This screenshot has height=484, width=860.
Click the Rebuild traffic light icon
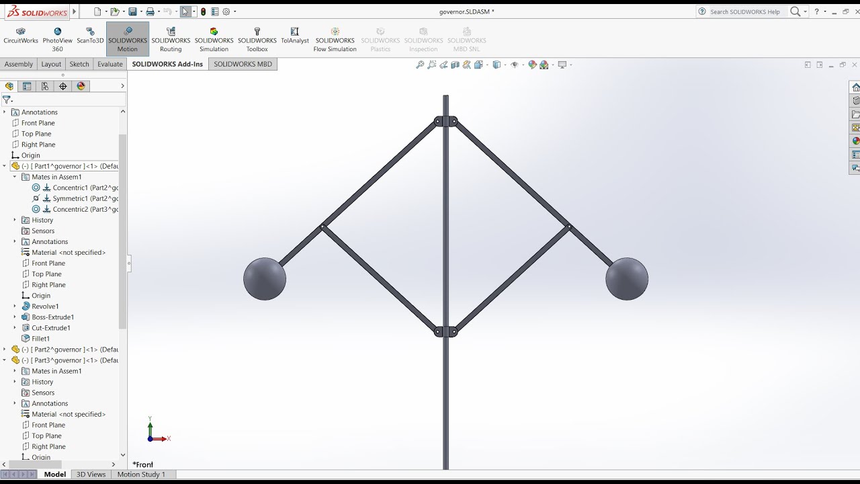point(203,11)
